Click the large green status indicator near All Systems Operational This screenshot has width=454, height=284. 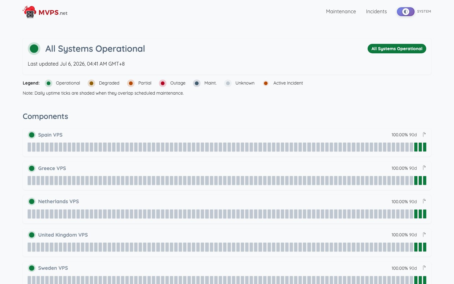pyautogui.click(x=34, y=49)
